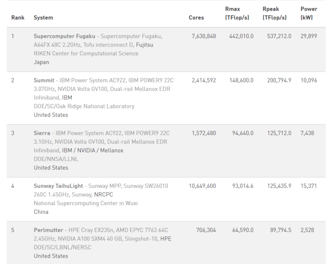Open the Sunway TaihuLight system link

coord(58,186)
